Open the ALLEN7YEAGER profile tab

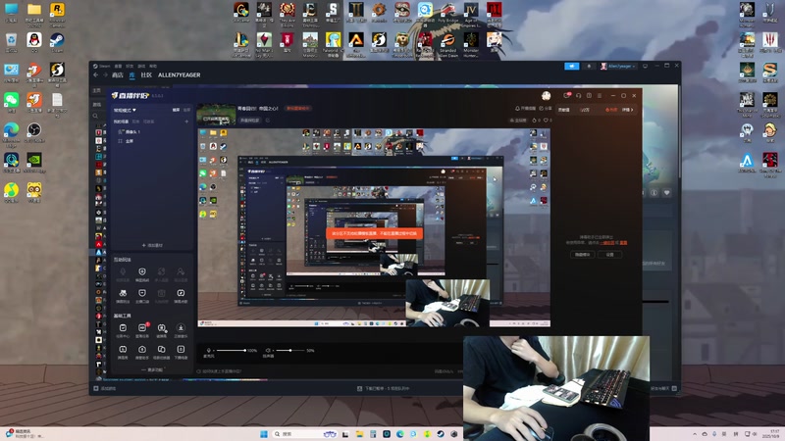(x=180, y=75)
